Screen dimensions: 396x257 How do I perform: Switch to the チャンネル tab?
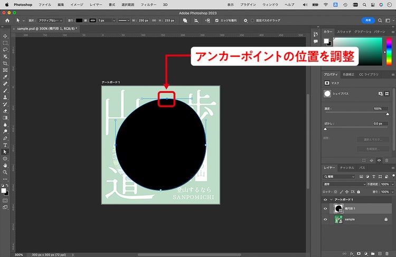tap(347, 168)
